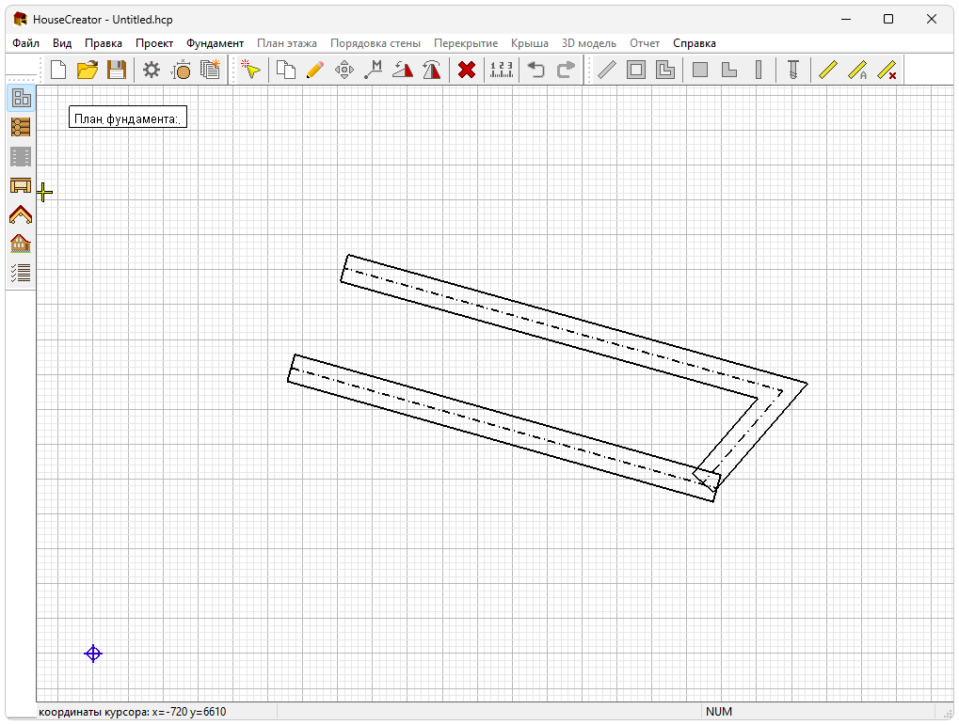This screenshot has width=959, height=725.
Task: Minimize the HouseCreator window
Action: click(846, 19)
